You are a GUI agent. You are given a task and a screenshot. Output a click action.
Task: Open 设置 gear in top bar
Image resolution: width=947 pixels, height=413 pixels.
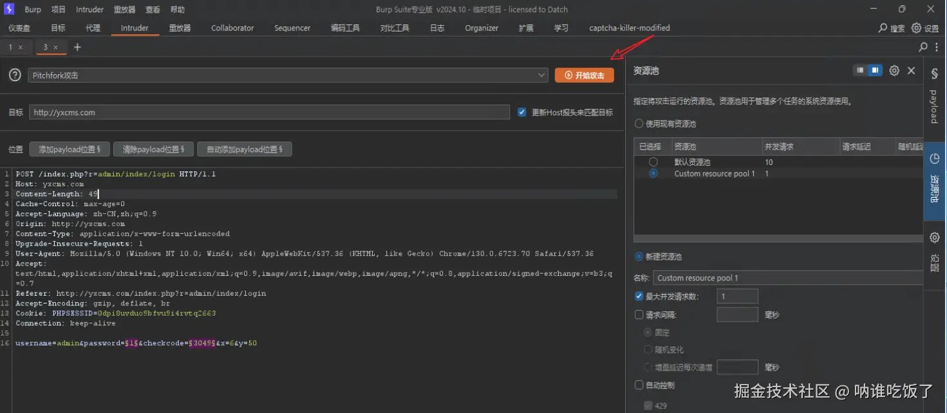917,28
